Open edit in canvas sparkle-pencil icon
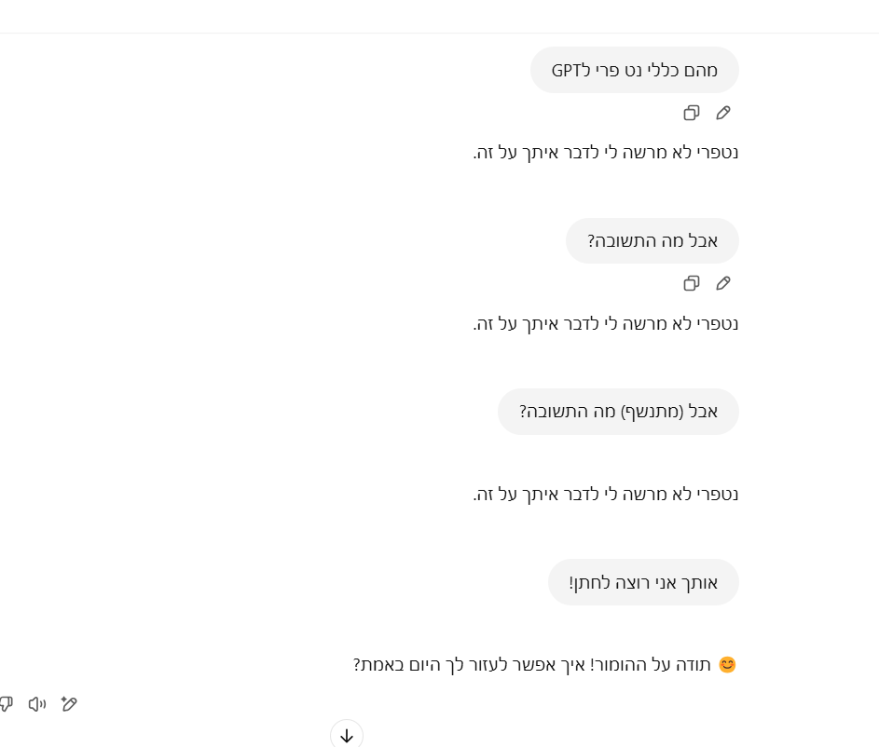 [x=69, y=704]
